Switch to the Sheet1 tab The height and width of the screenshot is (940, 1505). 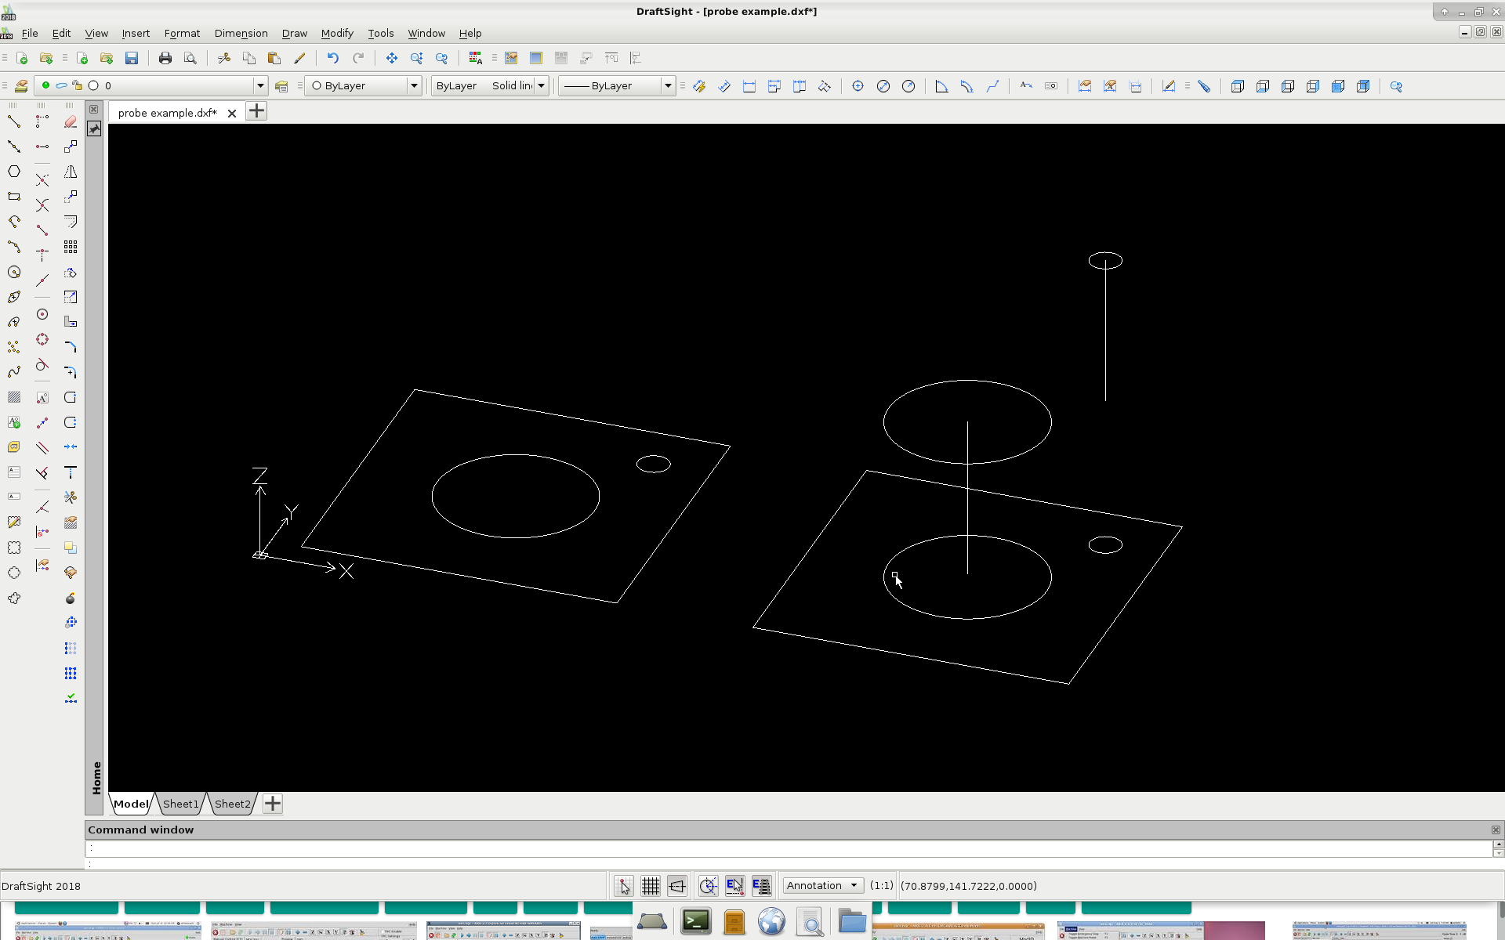pyautogui.click(x=181, y=804)
